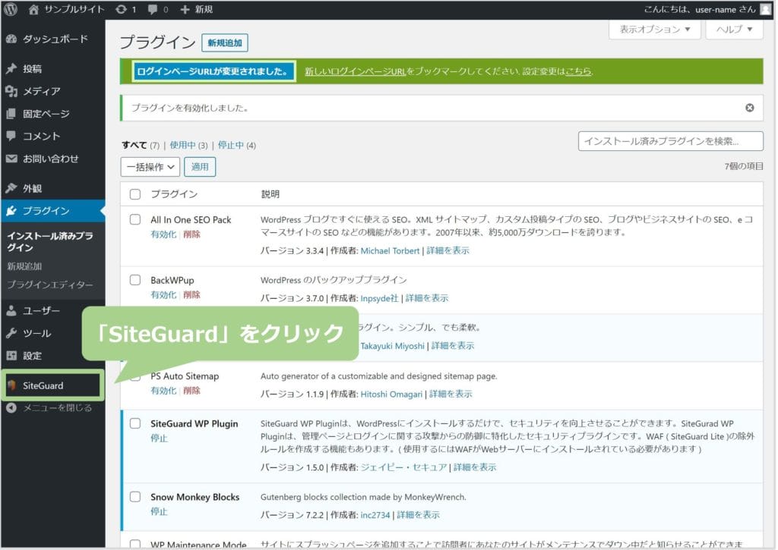Open プラグインエディター submenu item

point(49,285)
